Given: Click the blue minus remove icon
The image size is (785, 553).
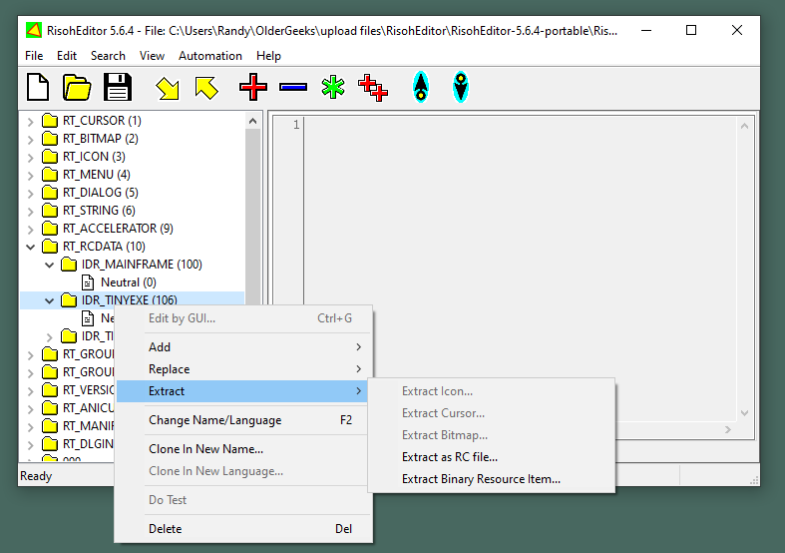Looking at the screenshot, I should pos(293,87).
